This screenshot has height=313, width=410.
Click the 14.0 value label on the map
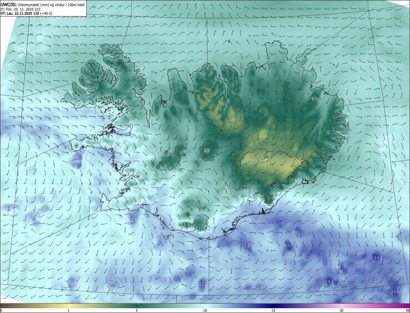click(395, 292)
